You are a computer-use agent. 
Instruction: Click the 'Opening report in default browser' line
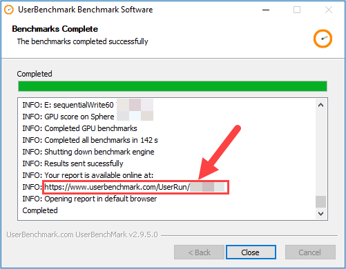click(x=90, y=199)
